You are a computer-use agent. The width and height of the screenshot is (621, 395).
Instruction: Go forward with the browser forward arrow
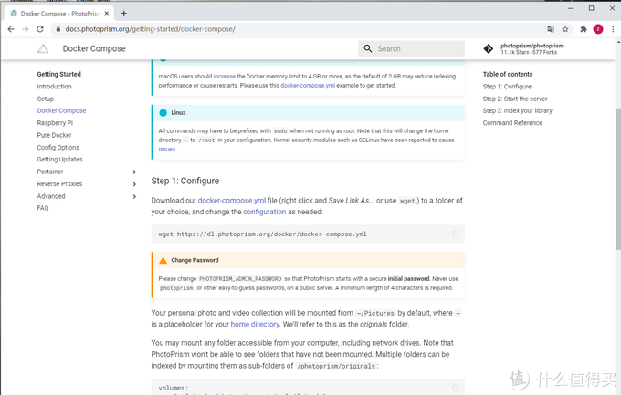[26, 29]
